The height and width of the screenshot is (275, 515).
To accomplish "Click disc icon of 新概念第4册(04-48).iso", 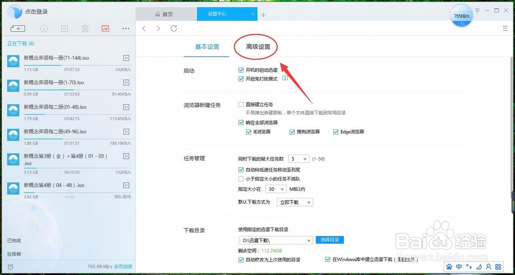I will [x=13, y=189].
